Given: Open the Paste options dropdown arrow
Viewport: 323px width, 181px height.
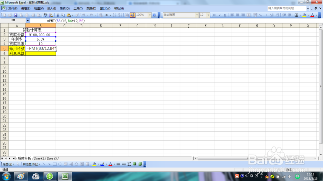Looking at the screenshot, I should pos(72,15).
